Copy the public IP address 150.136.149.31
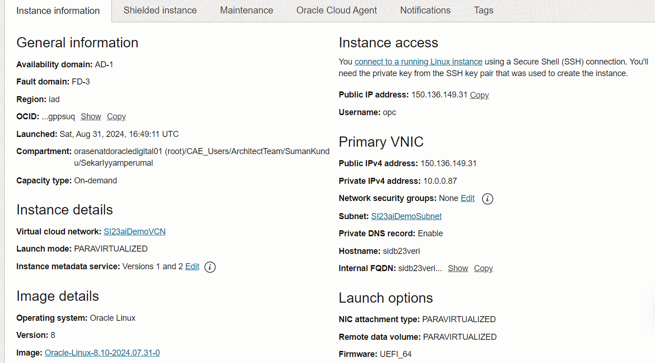Viewport: 655px width, 363px height. [x=479, y=95]
